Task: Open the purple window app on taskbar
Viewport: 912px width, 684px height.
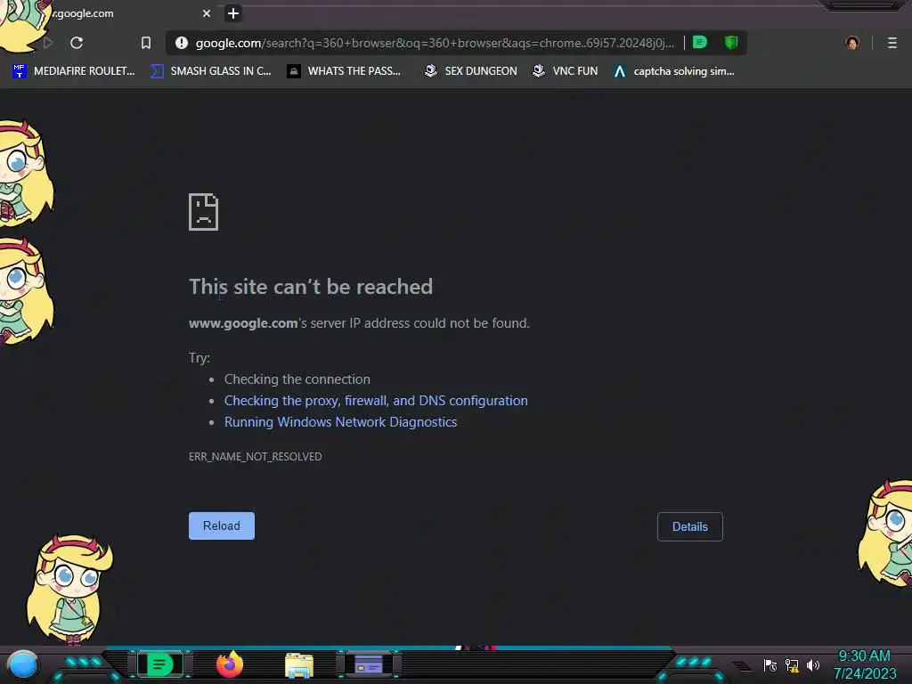Action: [x=368, y=664]
